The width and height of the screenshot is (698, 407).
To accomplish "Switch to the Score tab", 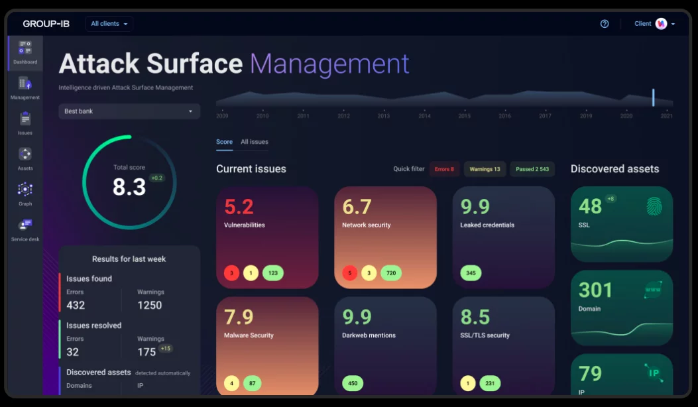I will point(224,142).
